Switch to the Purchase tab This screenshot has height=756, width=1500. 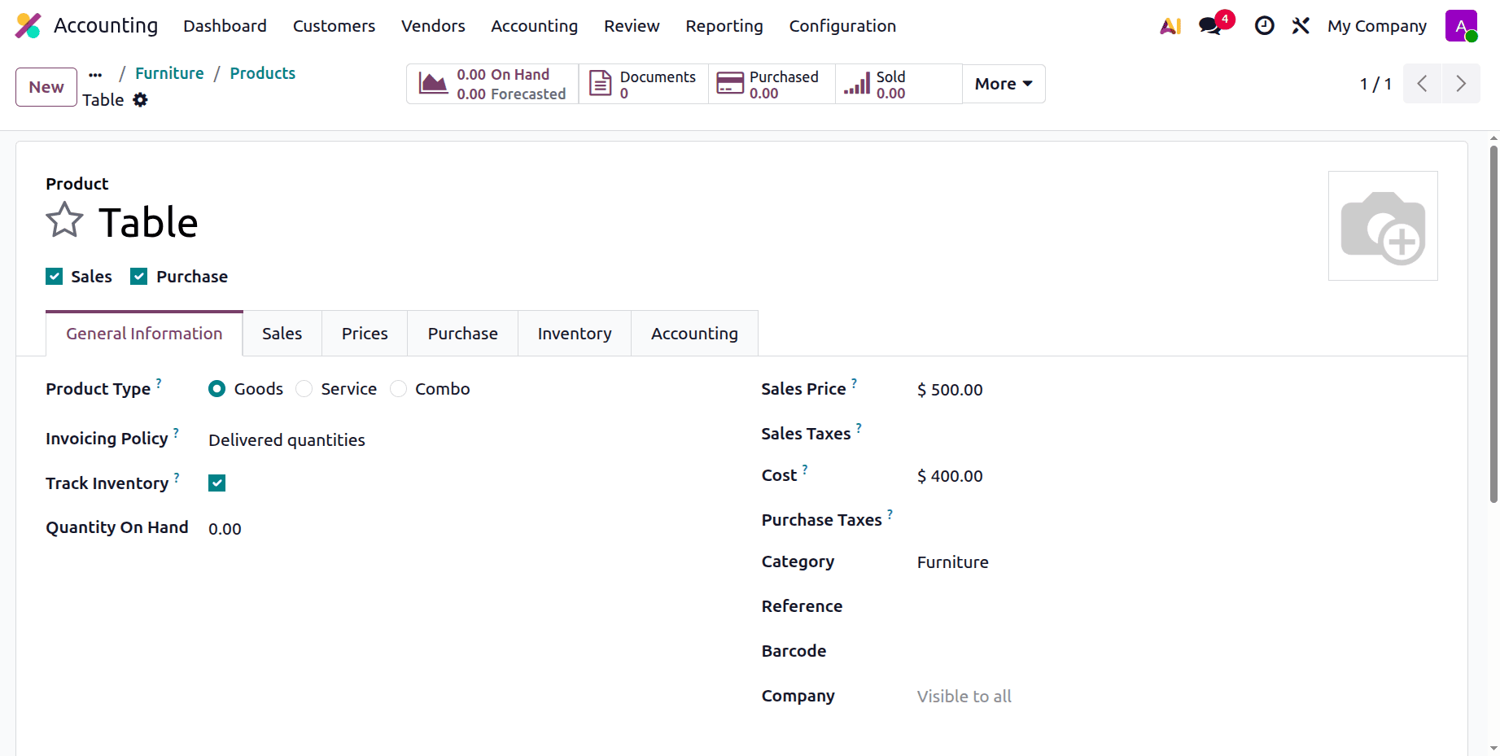pos(463,334)
